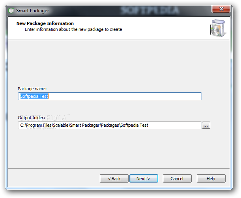Image resolution: width=241 pixels, height=198 pixels.
Task: Click the 'Smart Packager' window title text
Action: coord(33,11)
